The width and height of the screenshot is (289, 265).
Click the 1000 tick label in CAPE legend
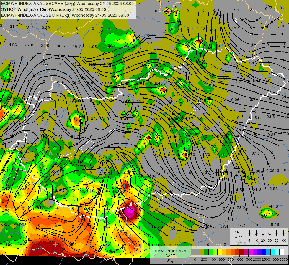pos(239,259)
